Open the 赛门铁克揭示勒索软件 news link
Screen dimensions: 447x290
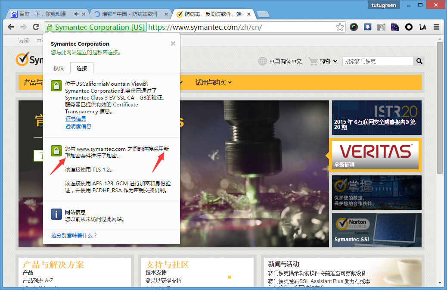tap(317, 273)
